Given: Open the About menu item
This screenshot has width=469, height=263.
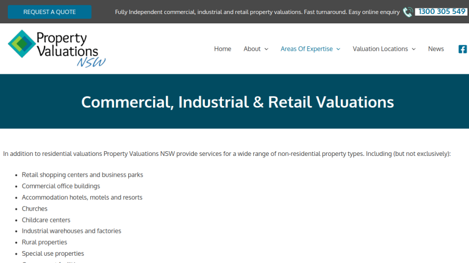Looking at the screenshot, I should [252, 49].
